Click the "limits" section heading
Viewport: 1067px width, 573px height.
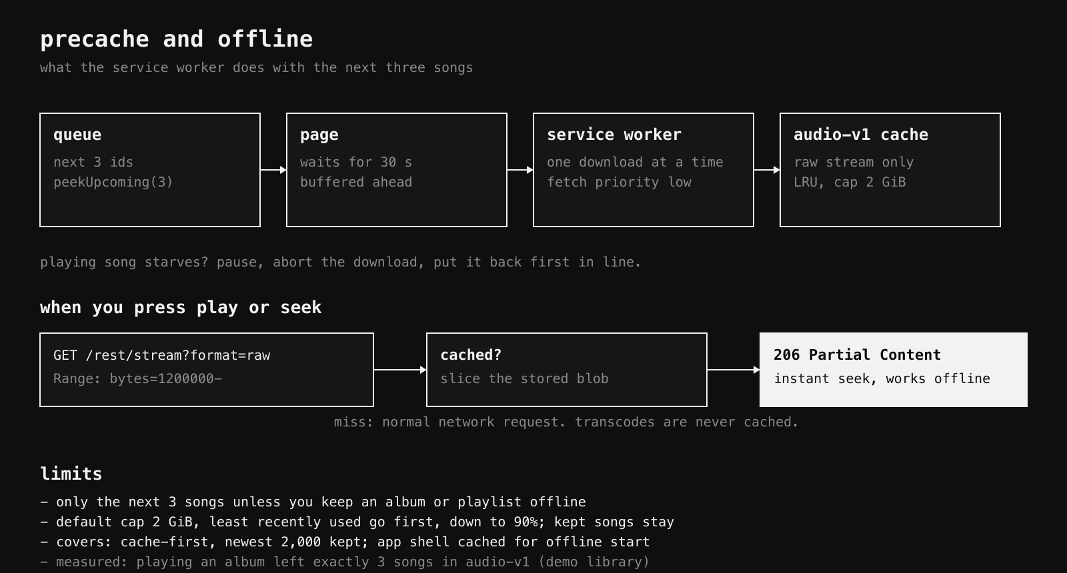coord(71,474)
